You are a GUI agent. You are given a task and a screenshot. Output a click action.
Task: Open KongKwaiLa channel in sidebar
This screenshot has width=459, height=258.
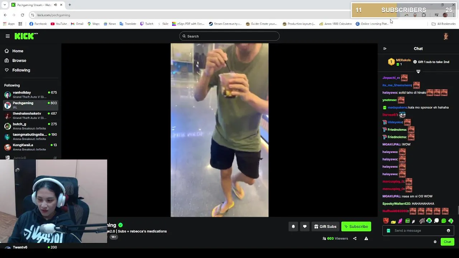coord(30,147)
